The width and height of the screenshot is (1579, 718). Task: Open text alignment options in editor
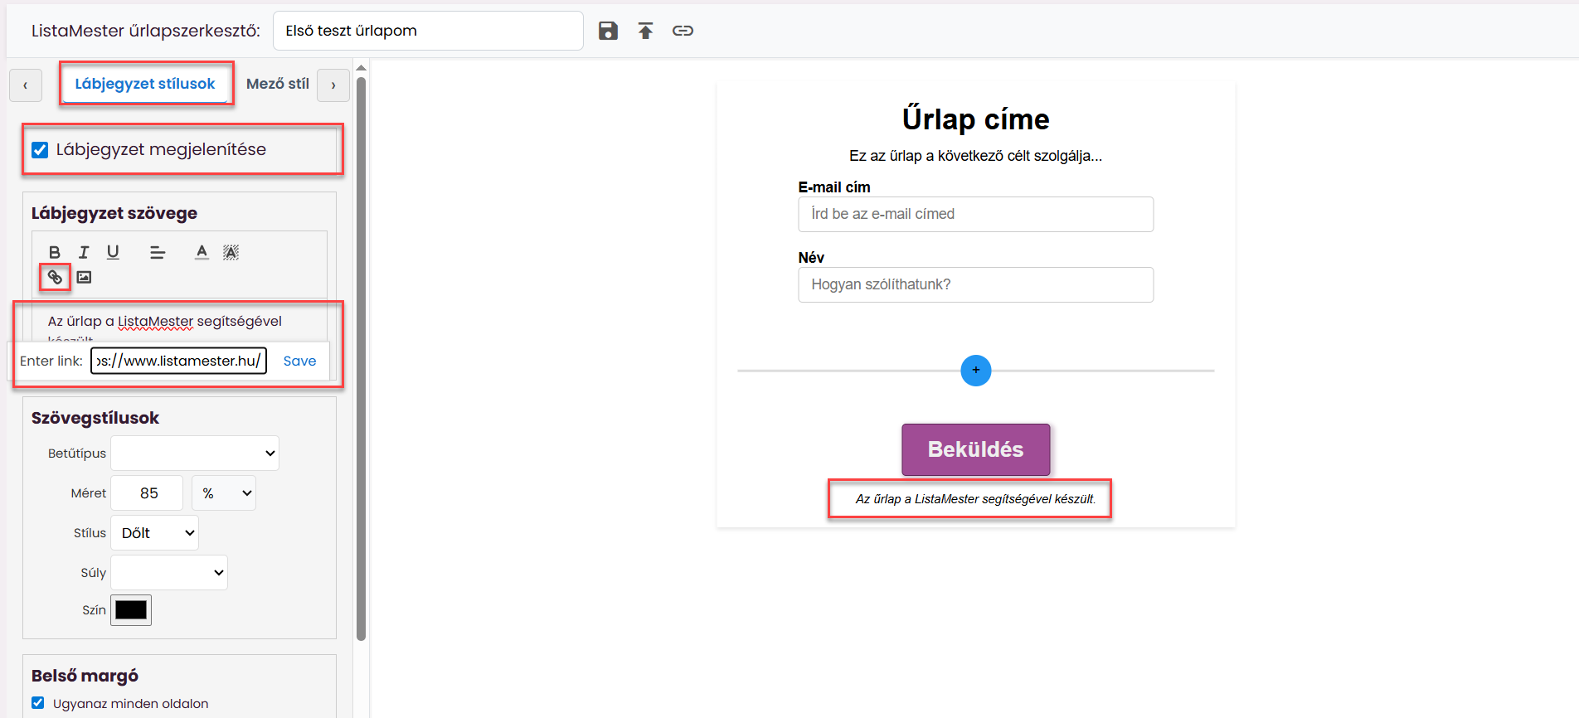(x=158, y=252)
